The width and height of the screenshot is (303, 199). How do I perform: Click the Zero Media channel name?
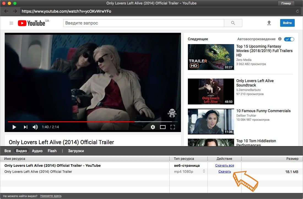point(244,60)
